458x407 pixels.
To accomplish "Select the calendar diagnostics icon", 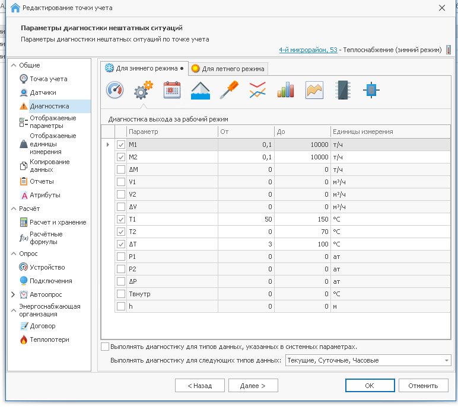I will (172, 90).
